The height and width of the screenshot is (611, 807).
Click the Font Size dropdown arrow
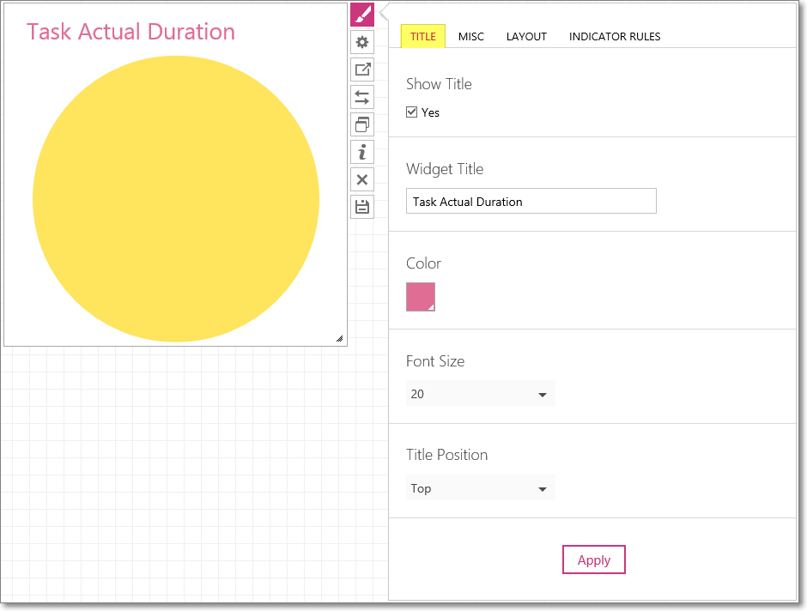(542, 395)
